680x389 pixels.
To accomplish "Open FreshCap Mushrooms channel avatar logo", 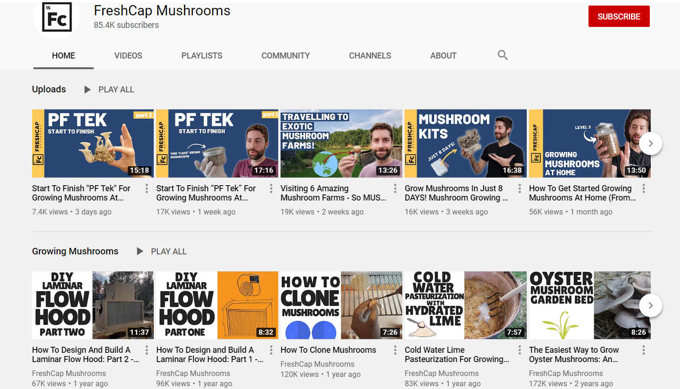I will pyautogui.click(x=57, y=18).
